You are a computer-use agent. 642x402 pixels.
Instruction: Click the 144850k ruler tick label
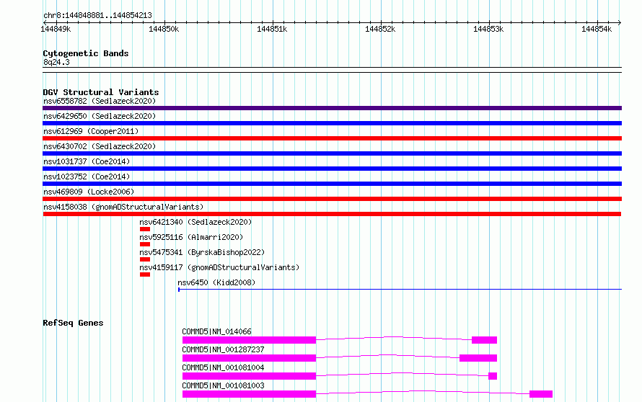click(164, 29)
